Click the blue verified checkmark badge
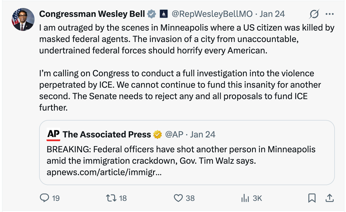The height and width of the screenshot is (212, 346). pyautogui.click(x=151, y=14)
